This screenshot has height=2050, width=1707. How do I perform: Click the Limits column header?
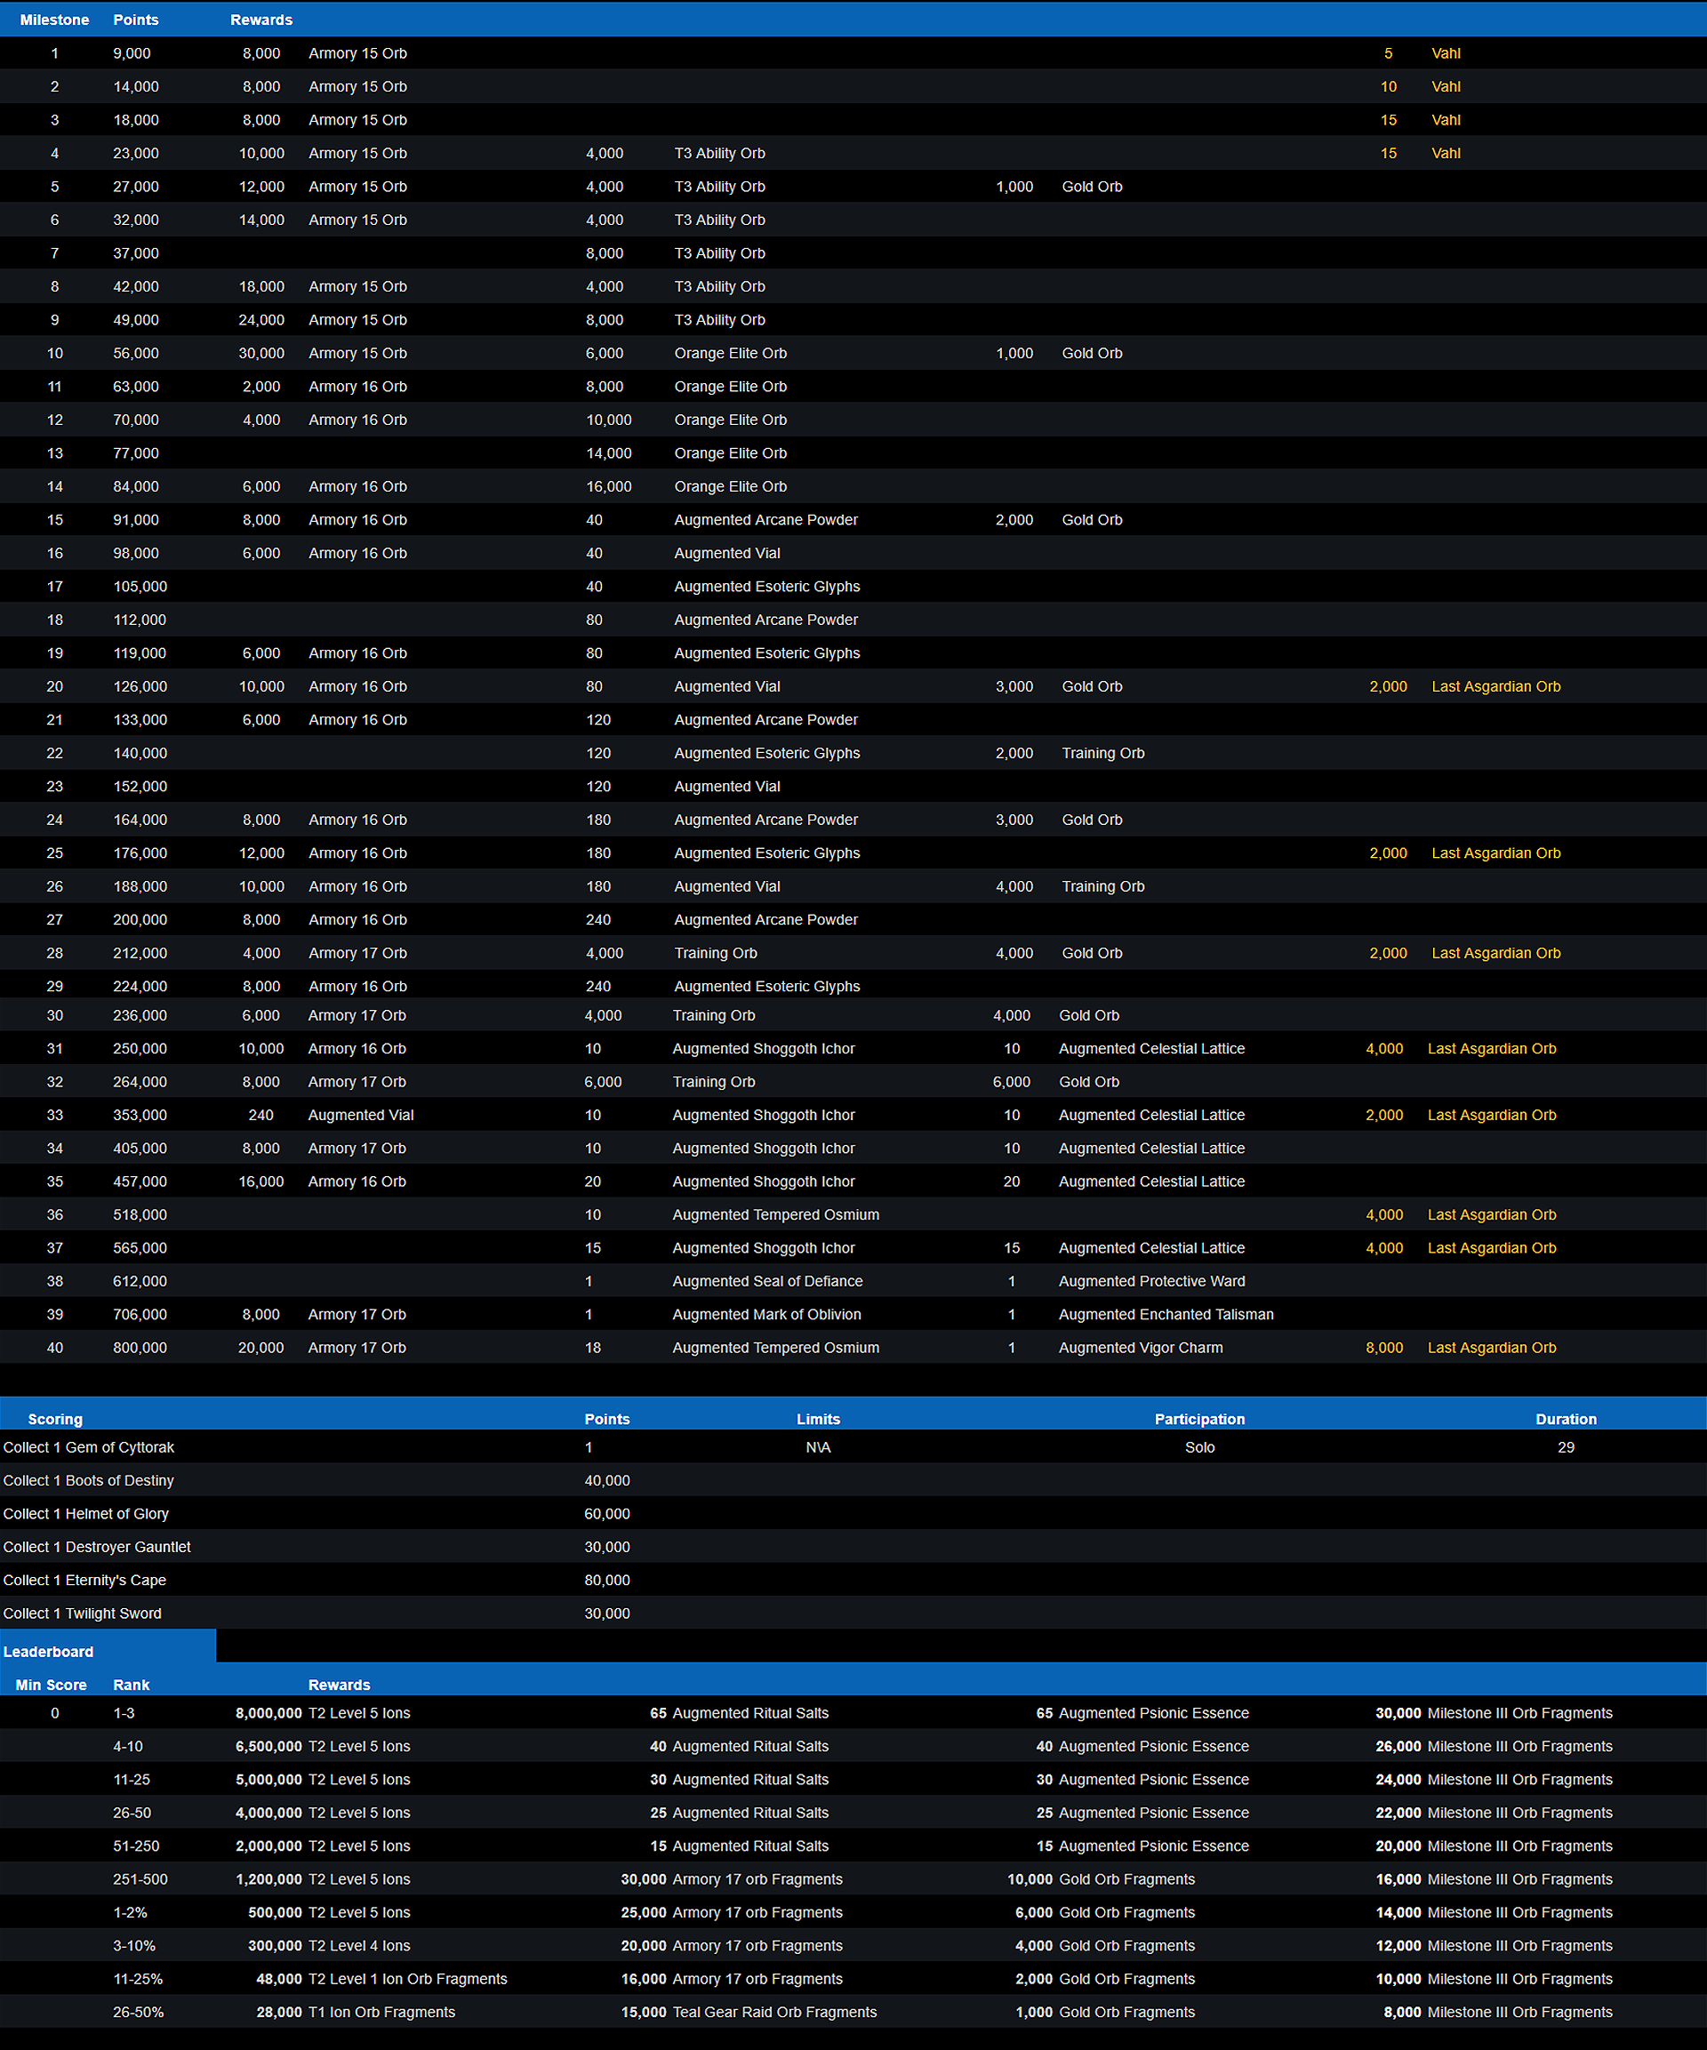(x=818, y=1420)
